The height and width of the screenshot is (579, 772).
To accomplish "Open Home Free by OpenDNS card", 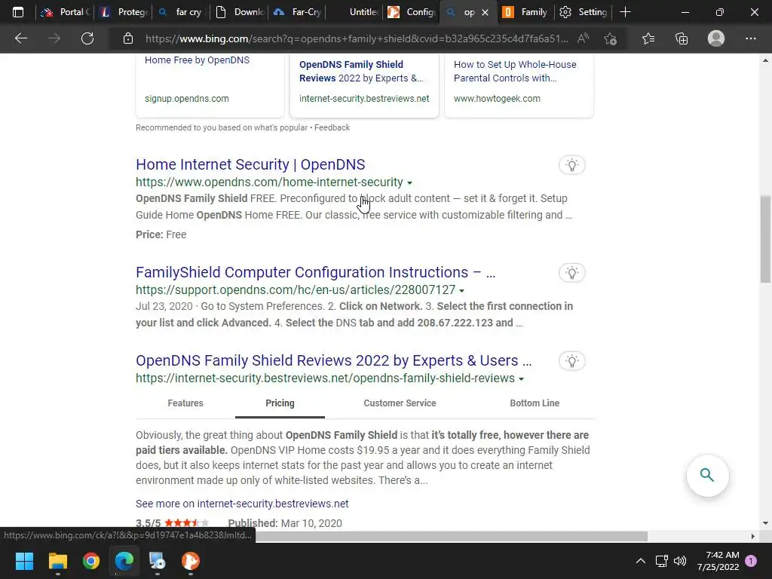I will tap(210, 84).
